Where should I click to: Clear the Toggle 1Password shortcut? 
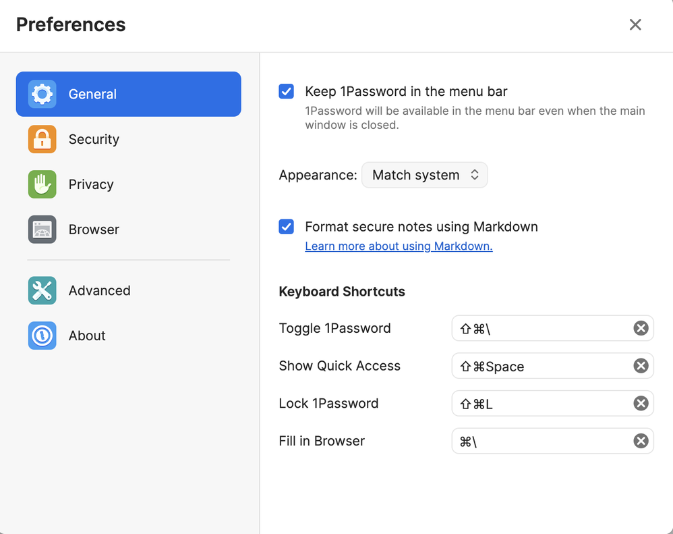(641, 328)
